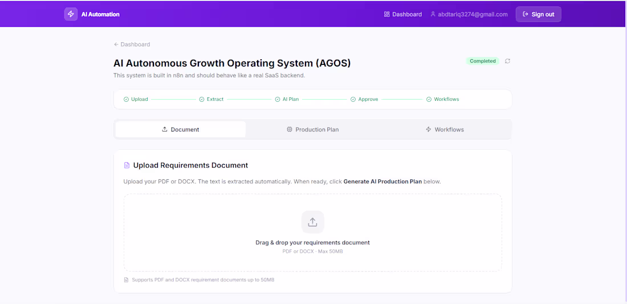Click the file icon beside Upload Requirements Document
Image resolution: width=627 pixels, height=304 pixels.
[x=127, y=166]
